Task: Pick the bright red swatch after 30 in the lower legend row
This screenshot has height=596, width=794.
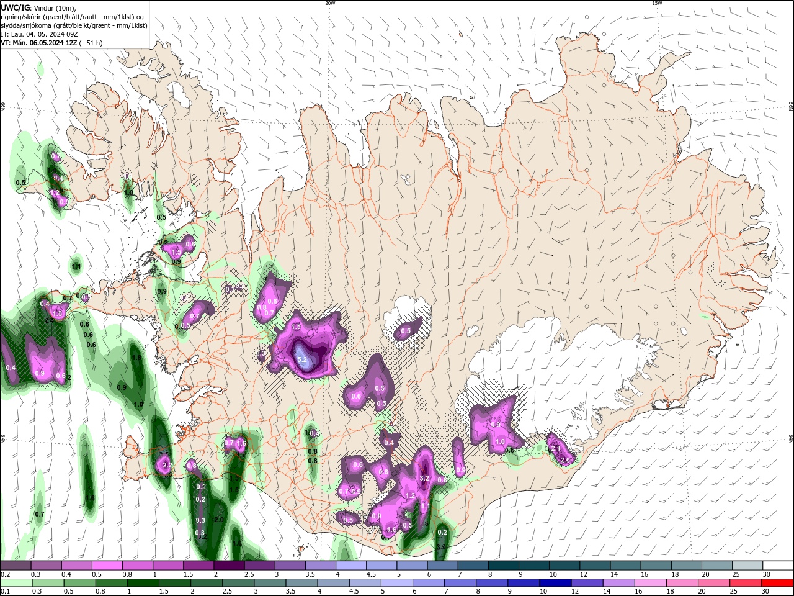Action: coord(778,583)
